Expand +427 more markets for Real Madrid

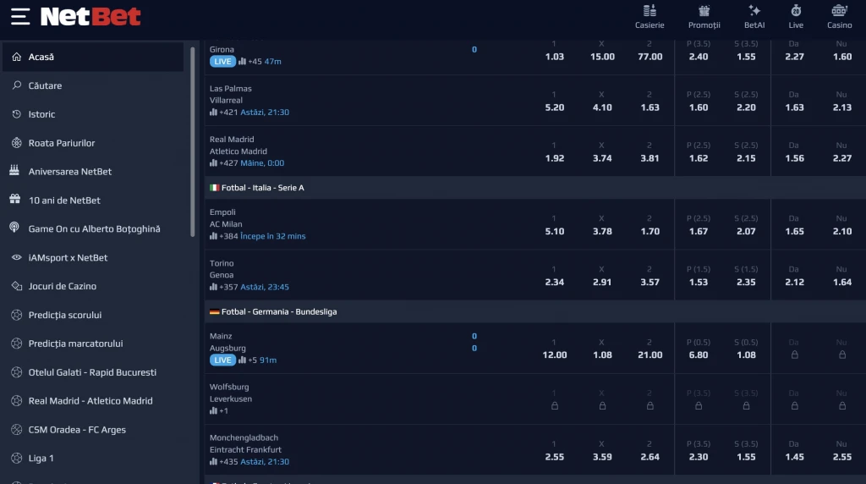(228, 163)
